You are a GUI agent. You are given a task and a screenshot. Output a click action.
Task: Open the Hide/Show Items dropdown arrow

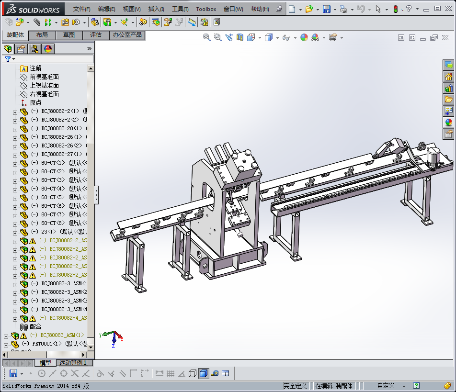[295, 38]
